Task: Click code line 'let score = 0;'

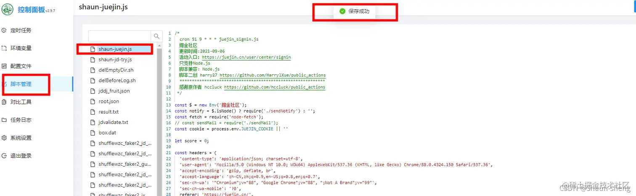Action: pyautogui.click(x=192, y=141)
